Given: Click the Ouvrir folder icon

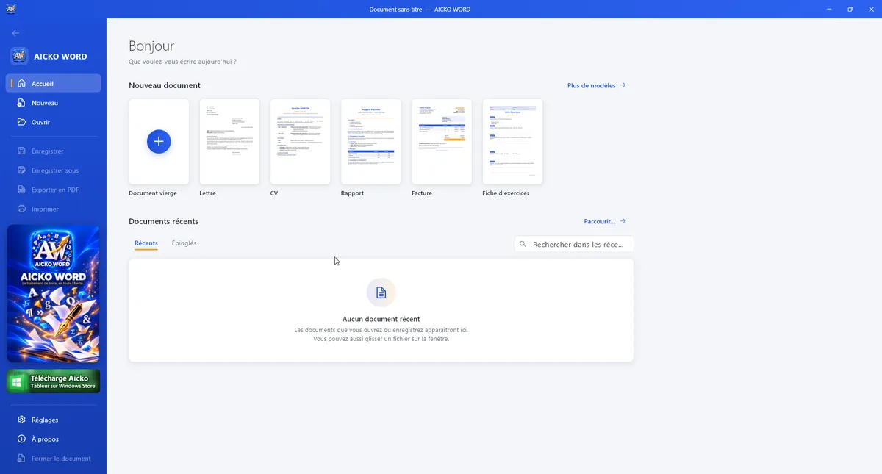Looking at the screenshot, I should (x=21, y=122).
